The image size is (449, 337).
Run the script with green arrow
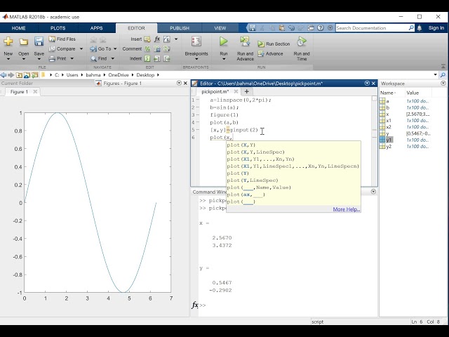coord(224,41)
